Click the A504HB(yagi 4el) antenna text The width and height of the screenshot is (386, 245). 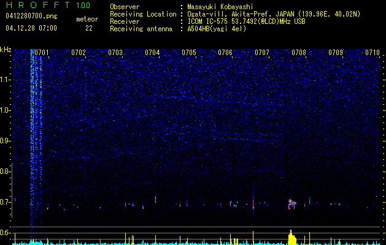(217, 29)
